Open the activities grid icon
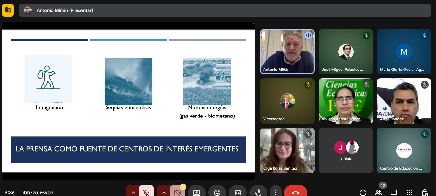Screen dimensions: 436x196 [409, 192]
